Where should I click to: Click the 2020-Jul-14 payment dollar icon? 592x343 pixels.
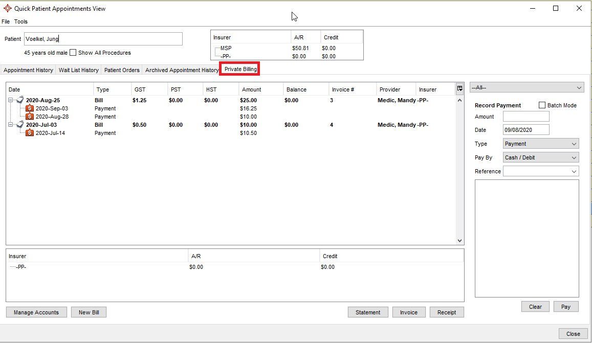(30, 133)
